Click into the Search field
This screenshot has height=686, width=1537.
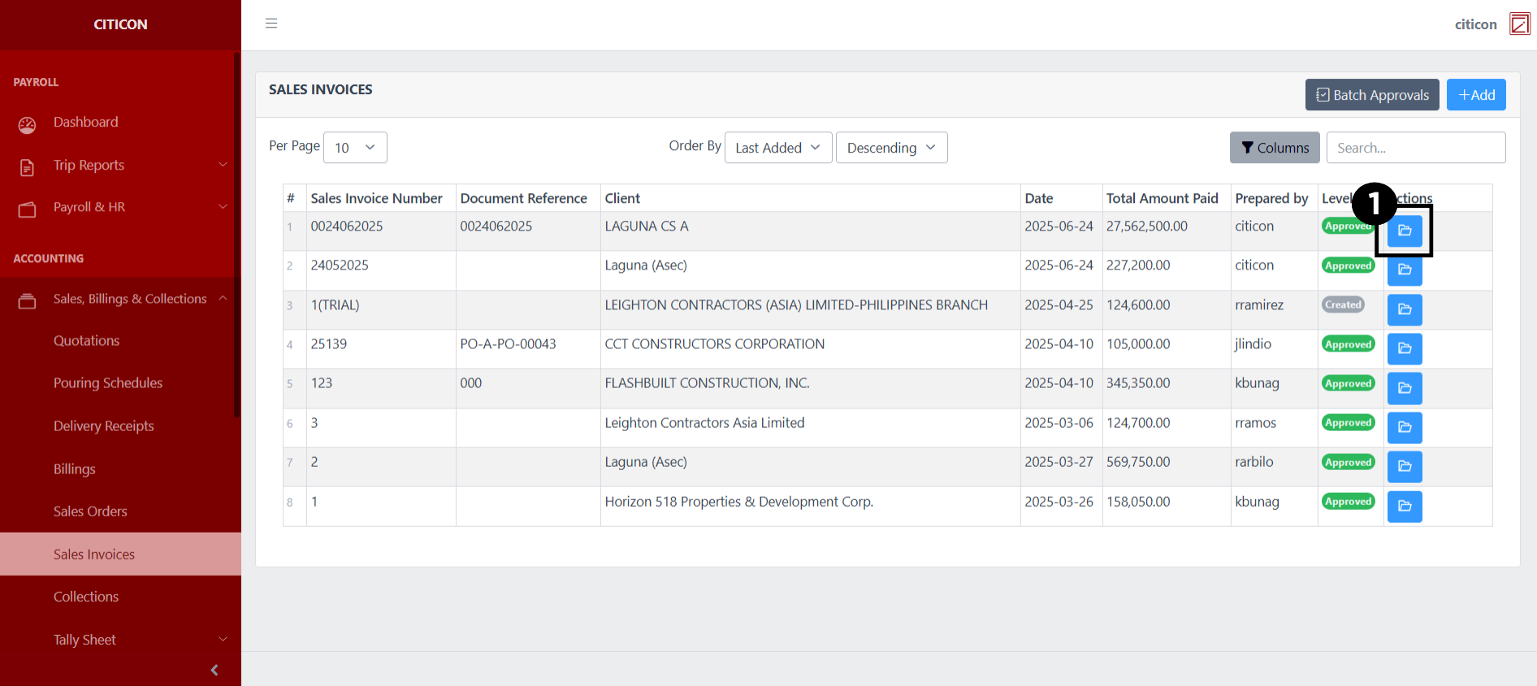pyautogui.click(x=1415, y=148)
